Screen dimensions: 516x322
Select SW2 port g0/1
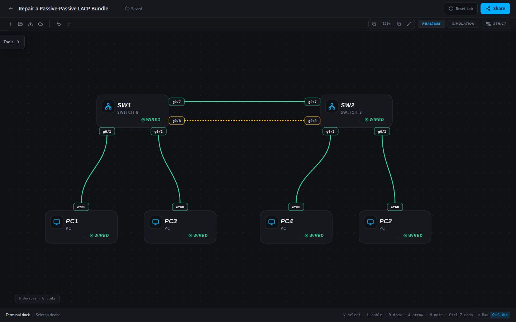click(x=382, y=132)
